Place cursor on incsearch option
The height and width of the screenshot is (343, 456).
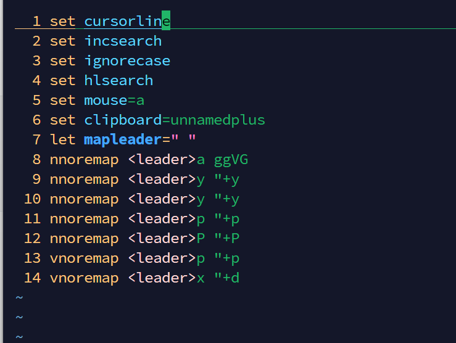[123, 41]
